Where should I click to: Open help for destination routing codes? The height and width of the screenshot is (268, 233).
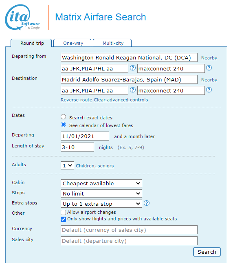[x=133, y=90]
